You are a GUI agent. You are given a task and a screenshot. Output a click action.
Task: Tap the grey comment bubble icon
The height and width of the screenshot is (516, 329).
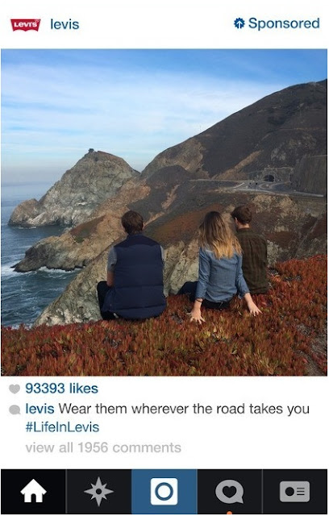[15, 410]
